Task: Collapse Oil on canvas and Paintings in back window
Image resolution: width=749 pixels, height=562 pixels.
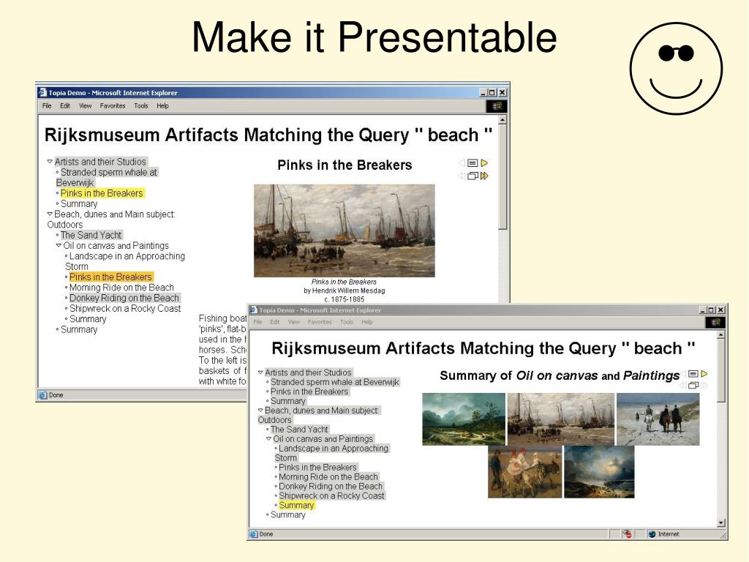Action: (x=59, y=246)
